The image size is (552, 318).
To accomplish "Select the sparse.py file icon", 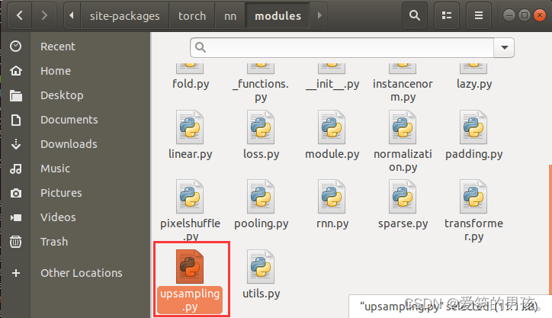I will point(403,197).
